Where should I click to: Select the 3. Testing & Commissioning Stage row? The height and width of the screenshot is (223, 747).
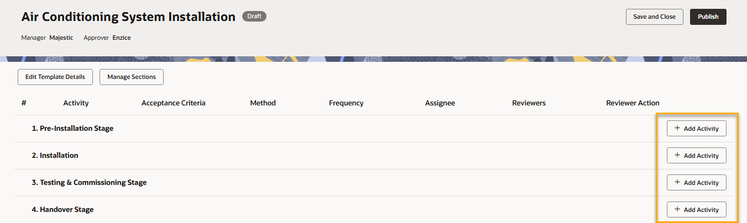(89, 183)
